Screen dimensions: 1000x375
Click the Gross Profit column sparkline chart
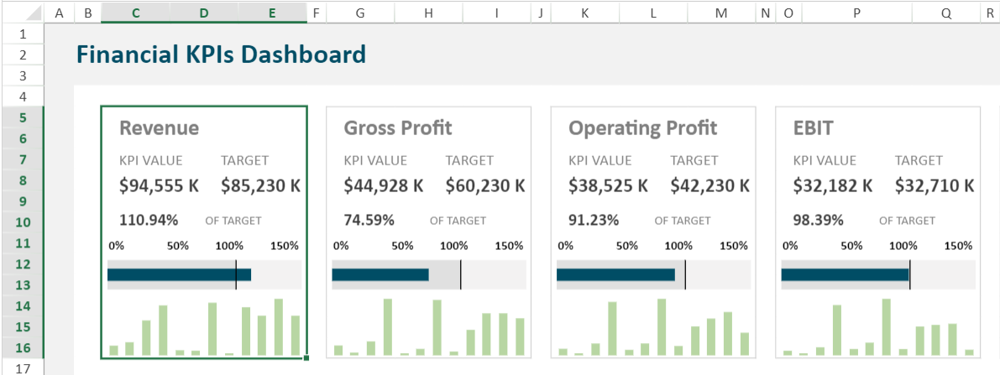pyautogui.click(x=428, y=329)
